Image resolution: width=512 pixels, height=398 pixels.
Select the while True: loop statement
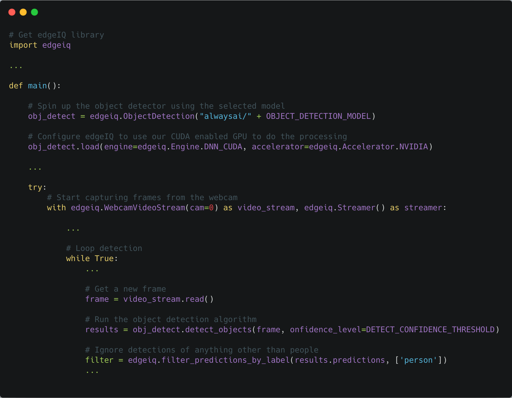point(91,258)
